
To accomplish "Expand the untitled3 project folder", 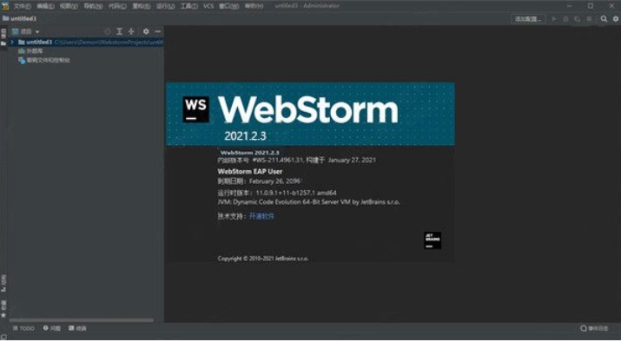I will [x=12, y=42].
